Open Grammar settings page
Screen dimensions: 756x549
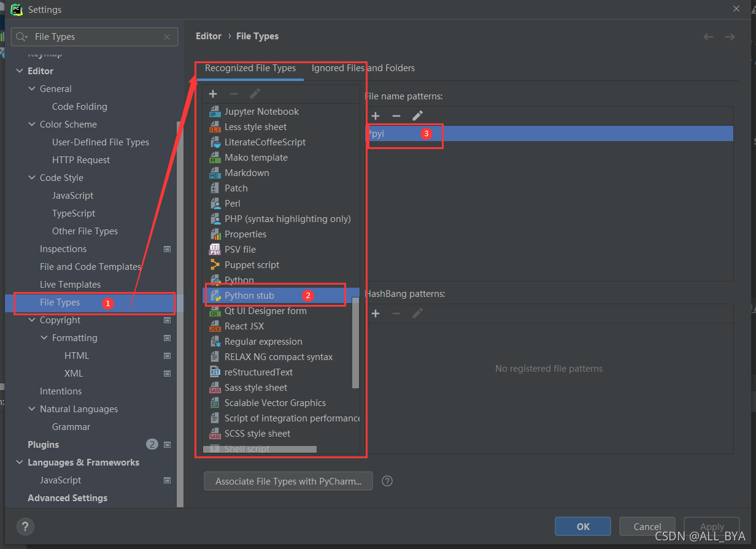pos(71,427)
